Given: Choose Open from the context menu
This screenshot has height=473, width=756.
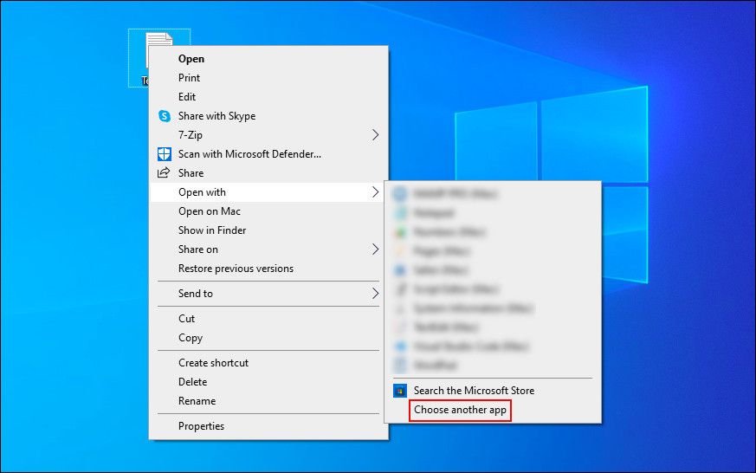Looking at the screenshot, I should coord(268,59).
